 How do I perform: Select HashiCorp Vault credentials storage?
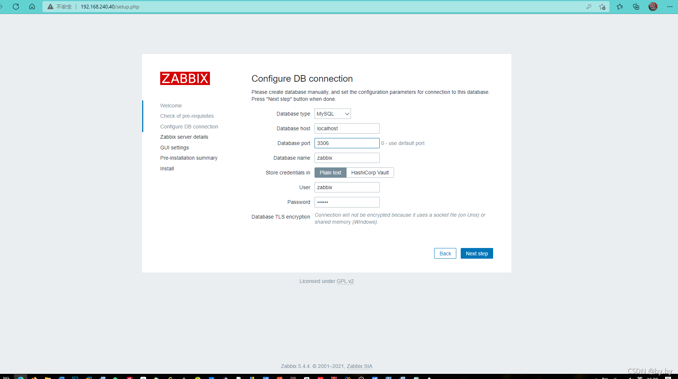click(370, 173)
